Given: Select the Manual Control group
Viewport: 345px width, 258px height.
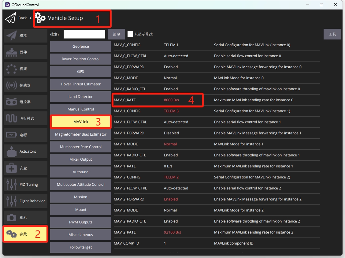Looking at the screenshot, I should click(x=81, y=109).
